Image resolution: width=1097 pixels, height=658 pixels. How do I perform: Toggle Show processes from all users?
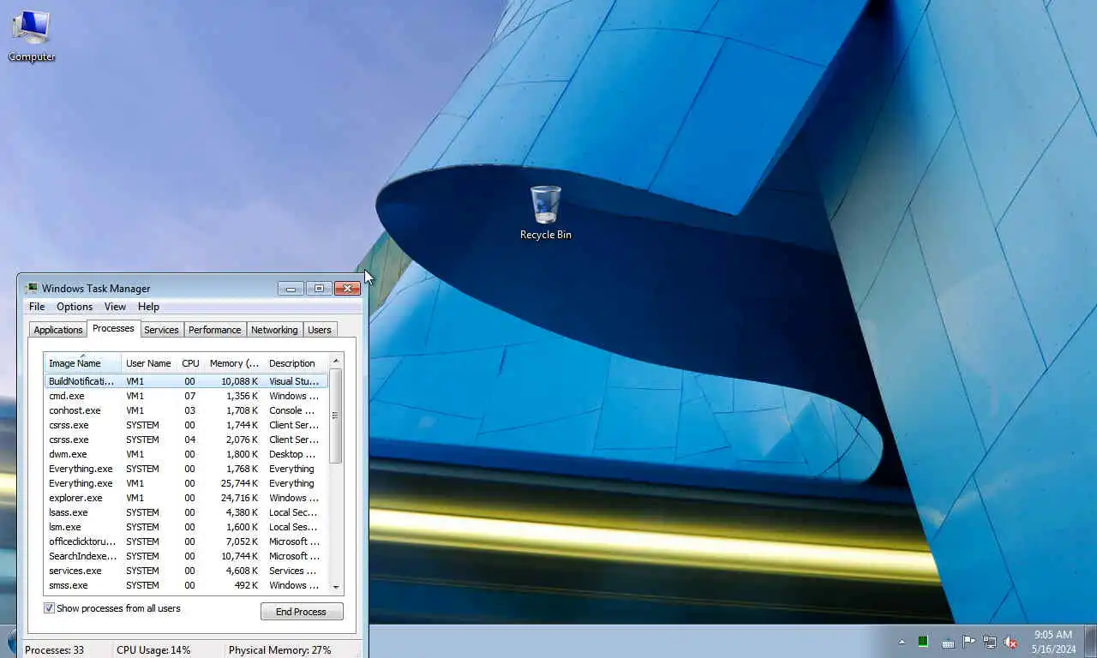point(50,608)
